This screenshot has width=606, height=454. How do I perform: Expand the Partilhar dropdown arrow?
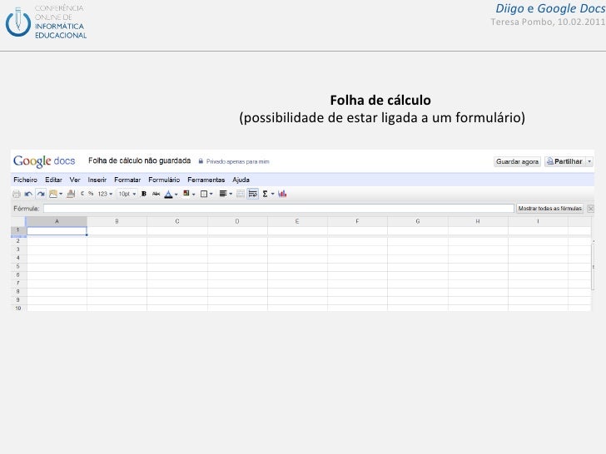(x=589, y=161)
